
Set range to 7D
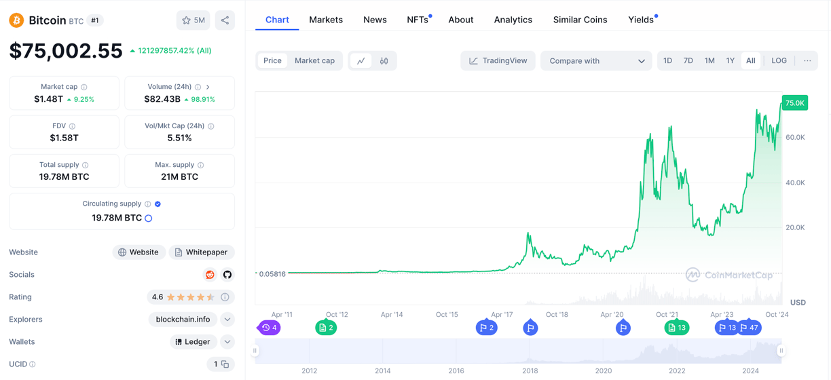[x=688, y=61]
